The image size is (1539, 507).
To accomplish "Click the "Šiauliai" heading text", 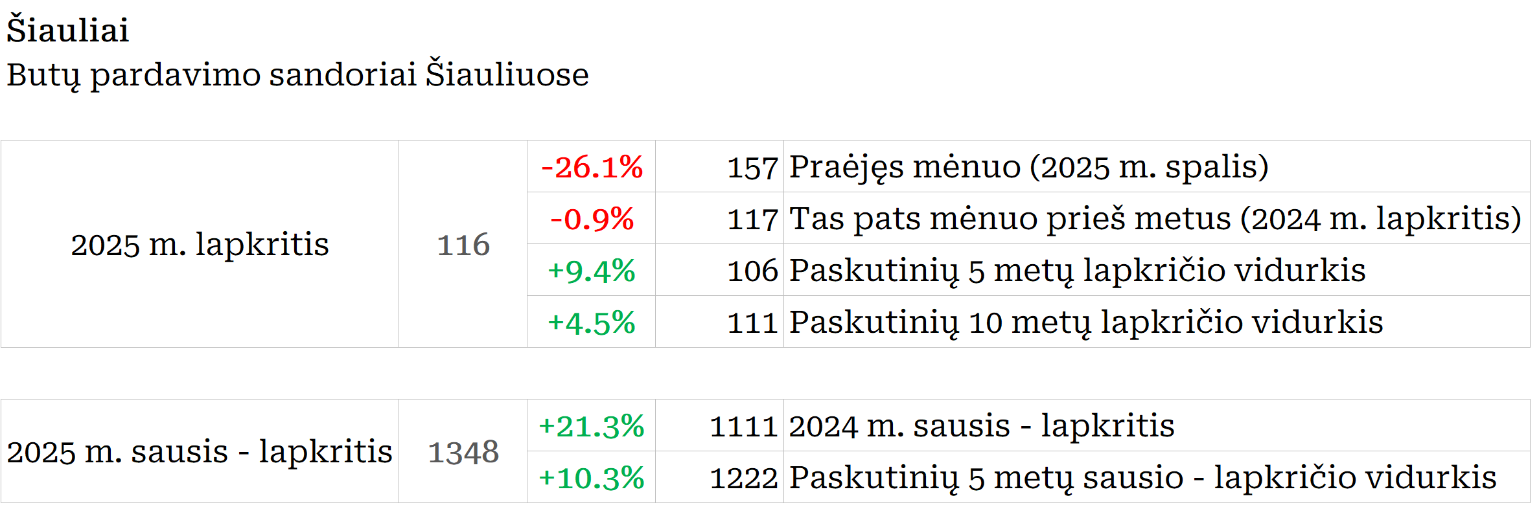I will [67, 30].
